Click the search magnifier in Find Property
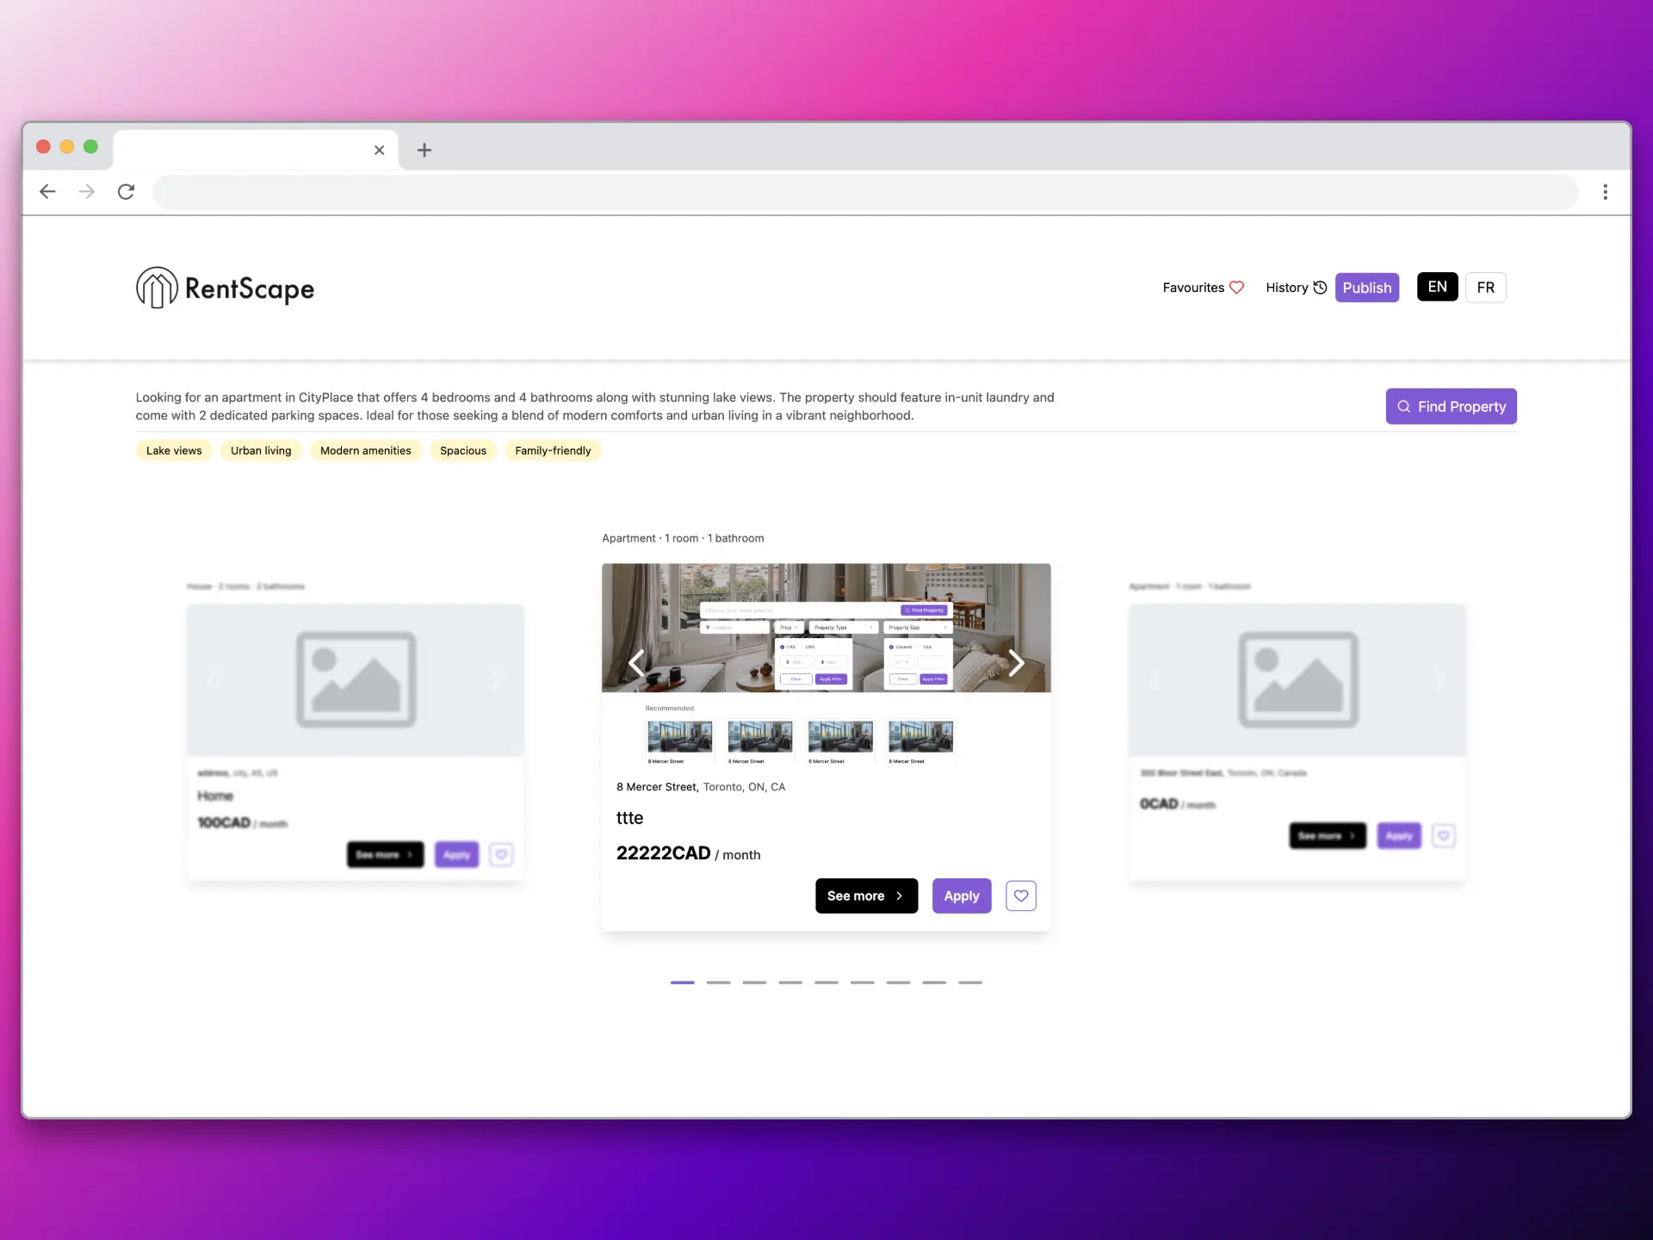This screenshot has width=1653, height=1240. coord(1403,406)
